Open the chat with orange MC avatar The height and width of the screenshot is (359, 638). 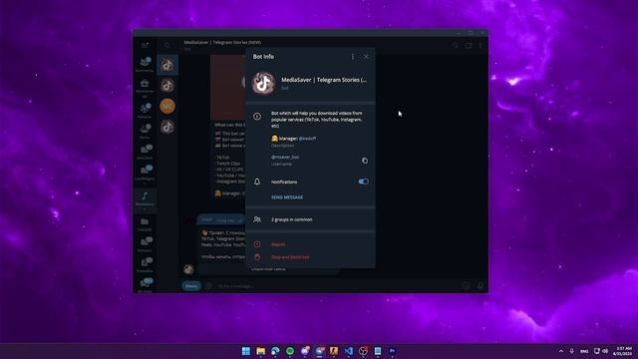(167, 107)
